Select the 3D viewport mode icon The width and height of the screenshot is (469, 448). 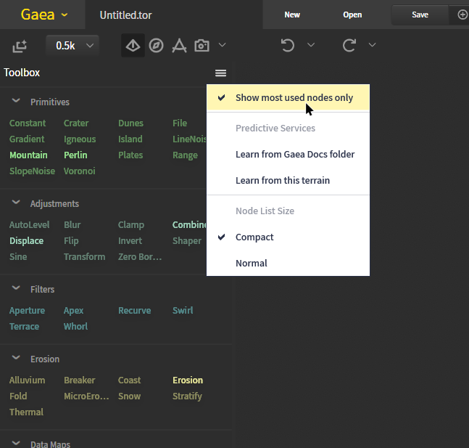click(x=133, y=46)
